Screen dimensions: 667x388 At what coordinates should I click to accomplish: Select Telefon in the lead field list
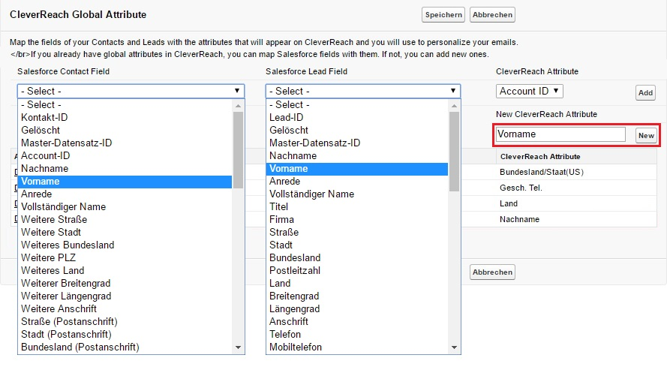point(357,335)
